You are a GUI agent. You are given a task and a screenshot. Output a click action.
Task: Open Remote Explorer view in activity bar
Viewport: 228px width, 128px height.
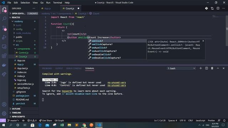[x=4, y=47]
